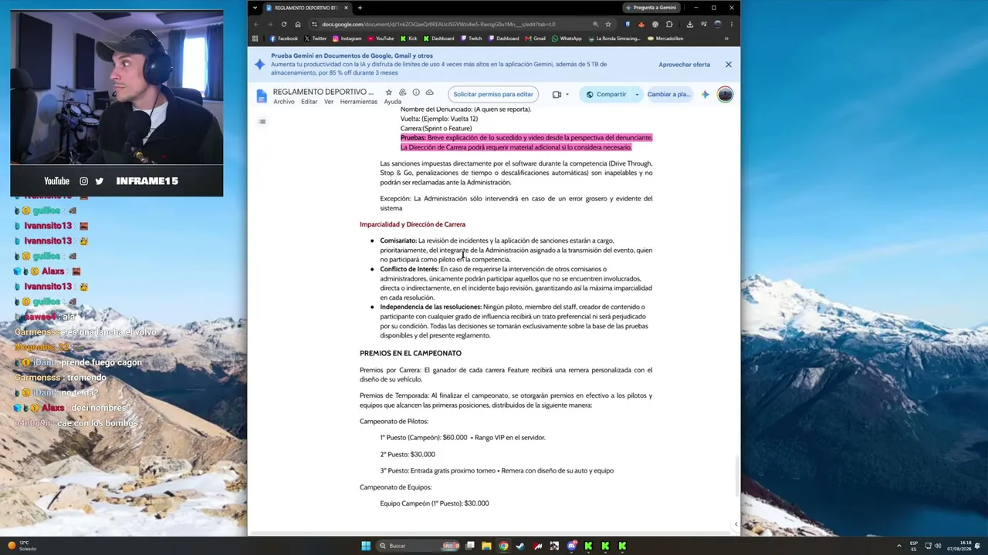Reload the page in Chrome

click(284, 24)
